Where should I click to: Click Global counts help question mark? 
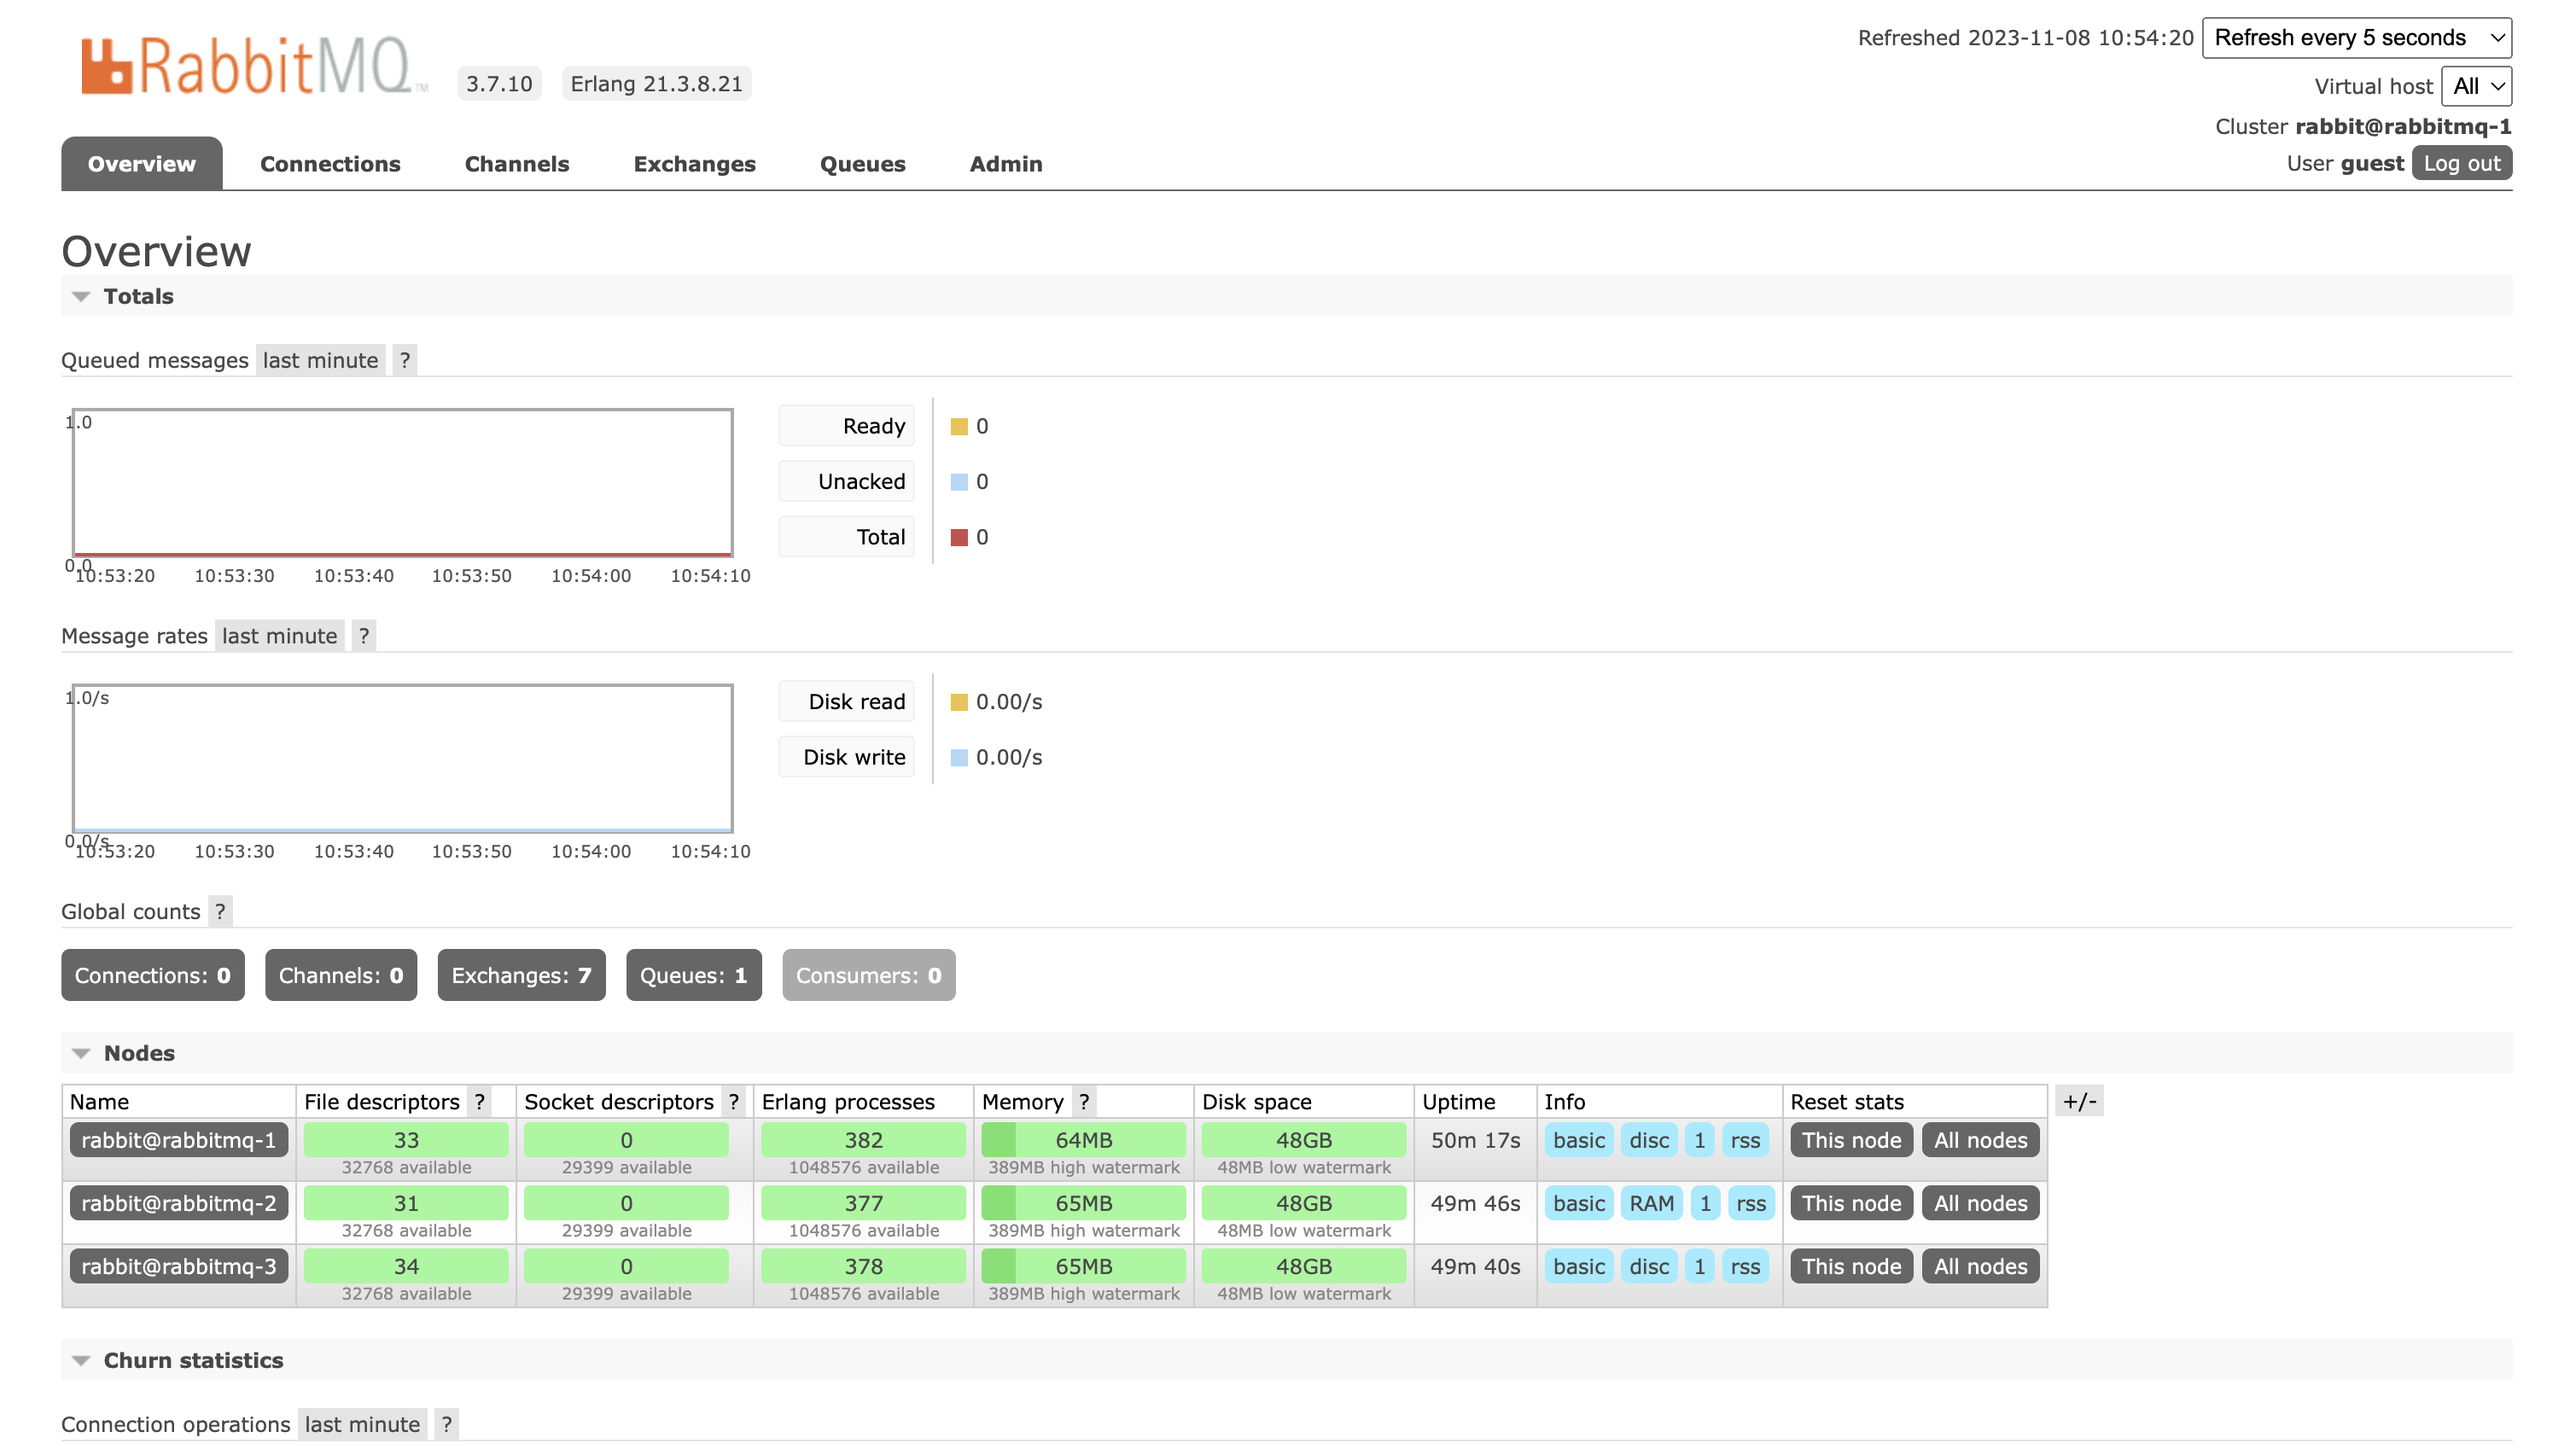pyautogui.click(x=220, y=911)
